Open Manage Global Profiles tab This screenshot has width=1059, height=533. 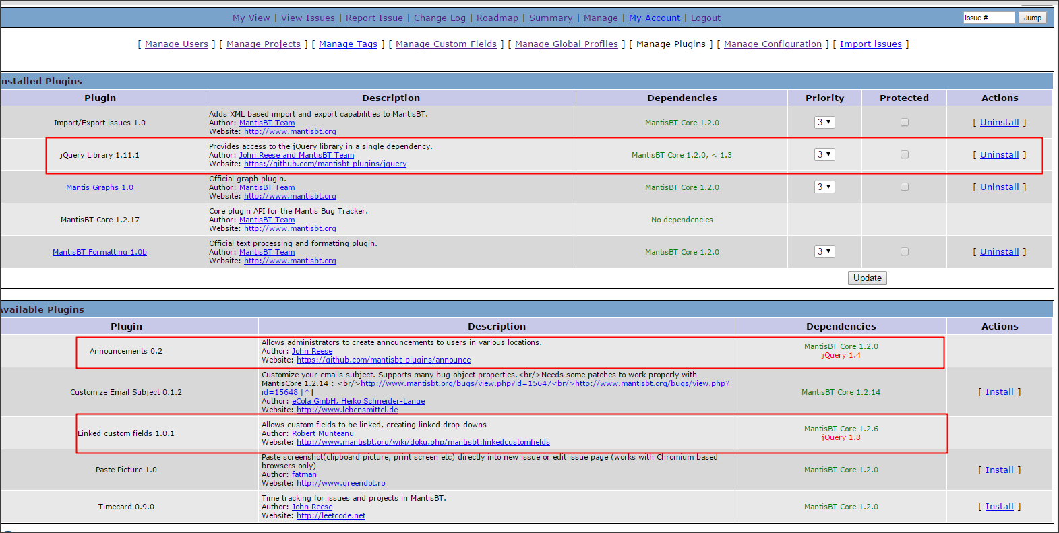566,44
